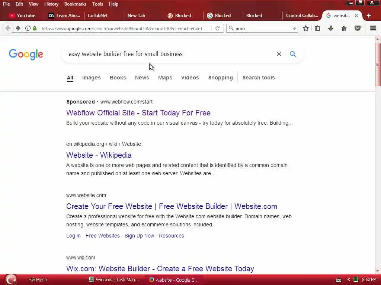Switch to the New Tab tab
The height and width of the screenshot is (285, 381).
(144, 16)
